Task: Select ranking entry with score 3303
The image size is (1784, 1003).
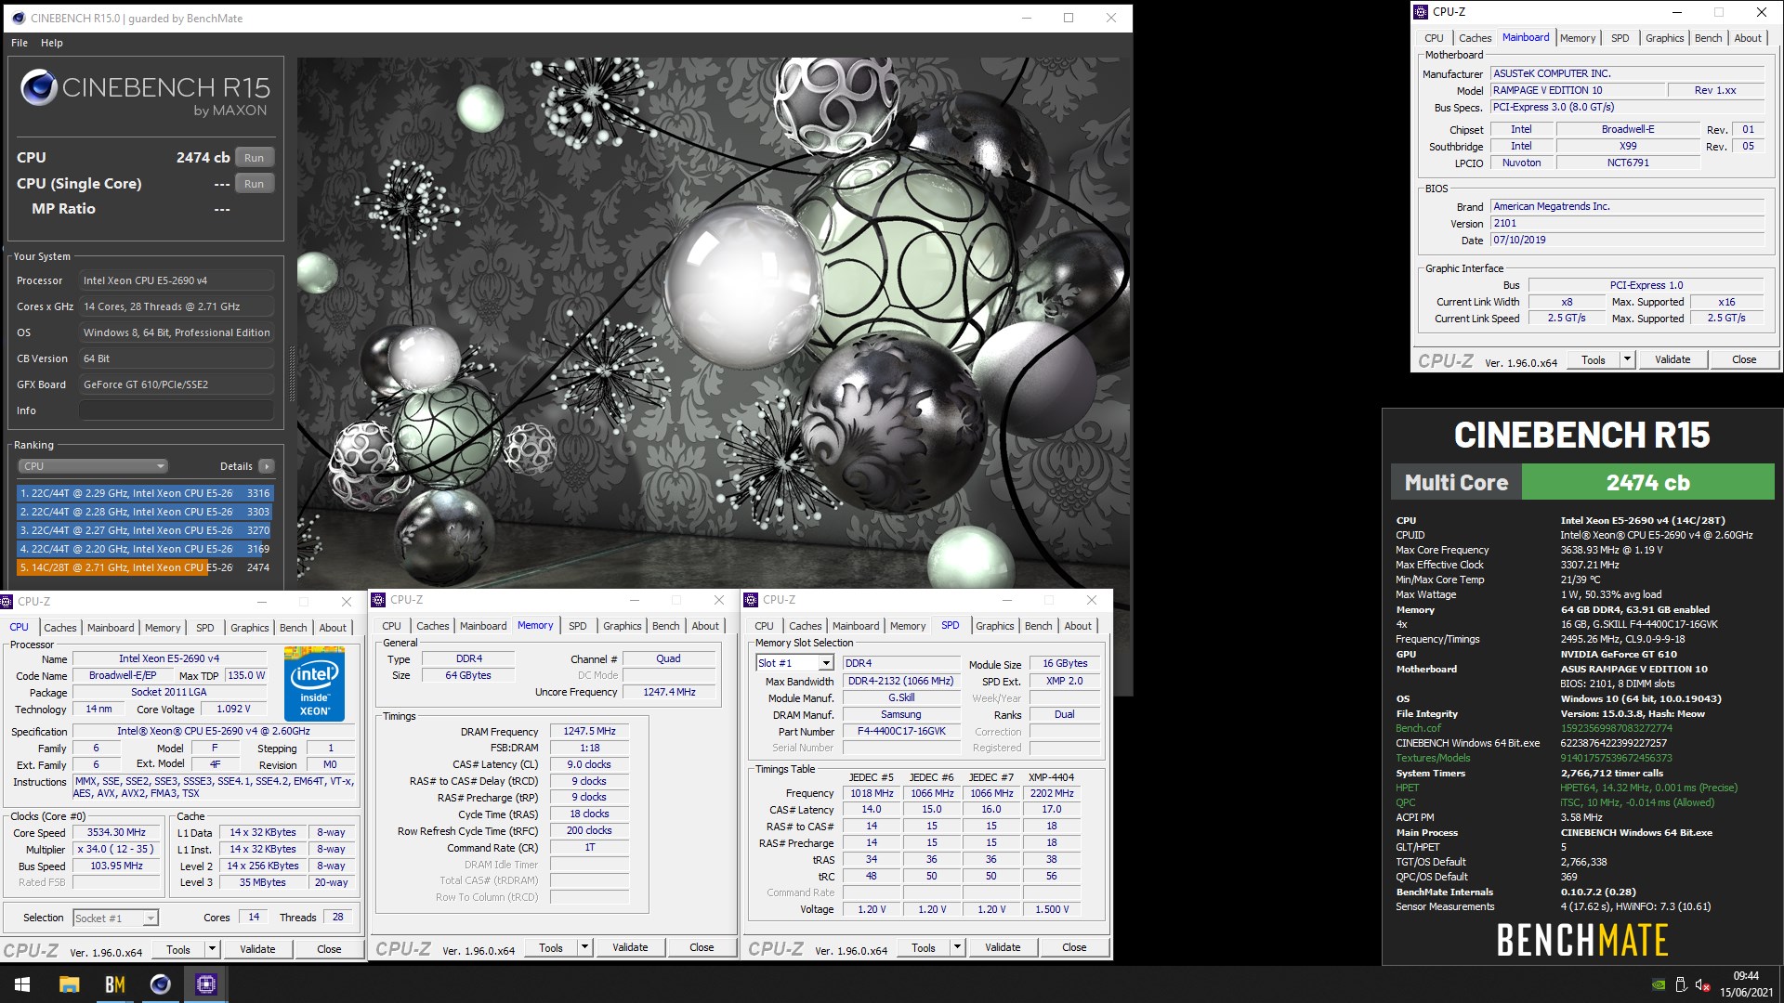Action: pos(145,512)
